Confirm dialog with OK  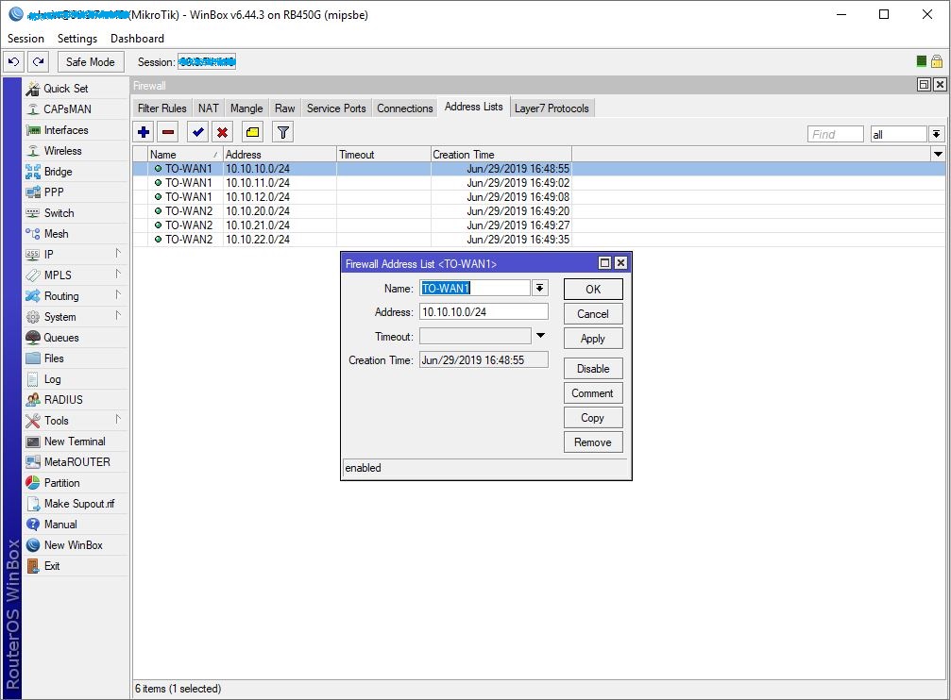593,289
